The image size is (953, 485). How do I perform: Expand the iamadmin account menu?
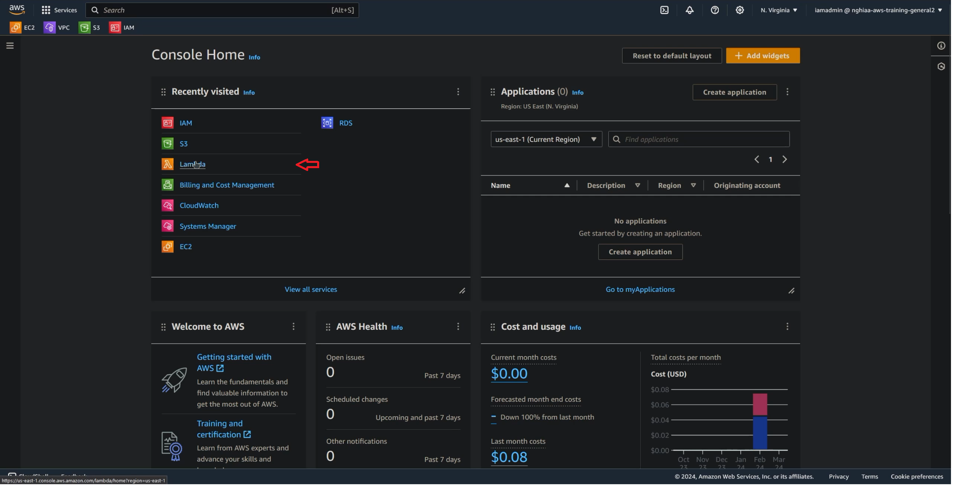point(878,10)
